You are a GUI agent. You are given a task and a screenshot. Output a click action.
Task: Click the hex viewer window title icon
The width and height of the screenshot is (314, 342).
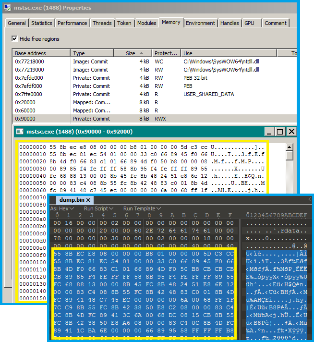pyautogui.click(x=20, y=131)
